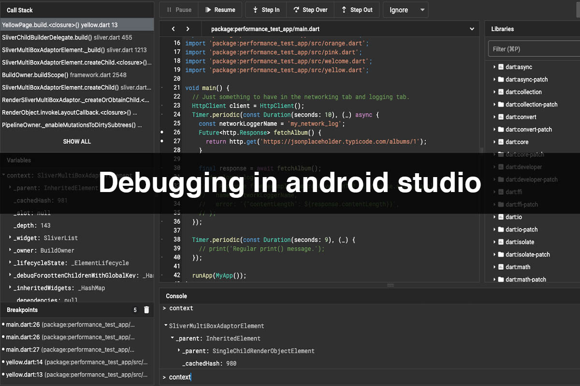Click the trash icon to delete all breakpoints
The image size is (580, 386).
(x=146, y=310)
